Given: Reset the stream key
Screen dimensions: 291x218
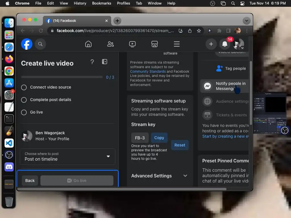Looking at the screenshot, I should coord(180,145).
